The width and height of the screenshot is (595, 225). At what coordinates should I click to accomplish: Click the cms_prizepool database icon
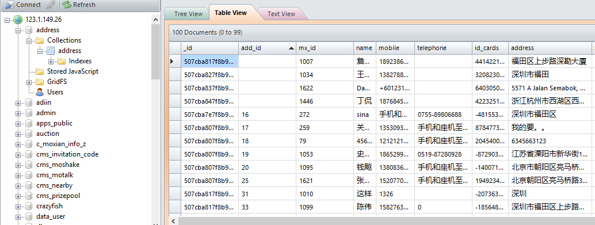[28, 196]
